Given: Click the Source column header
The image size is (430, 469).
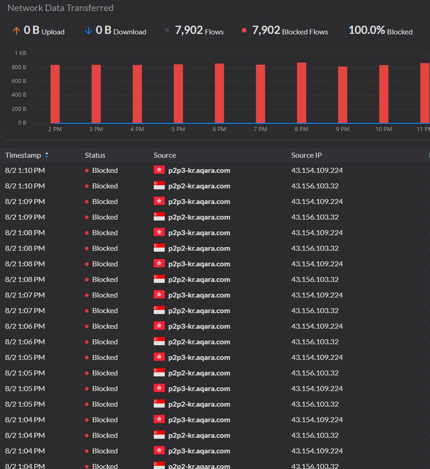Looking at the screenshot, I should (x=165, y=155).
